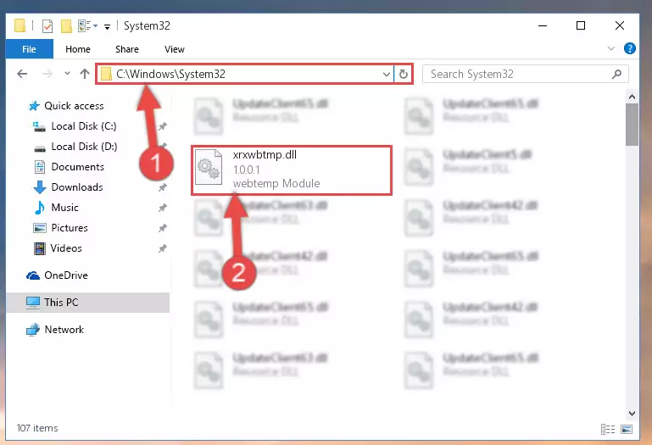Switch to the View ribbon tab
The image size is (652, 445).
tap(174, 49)
